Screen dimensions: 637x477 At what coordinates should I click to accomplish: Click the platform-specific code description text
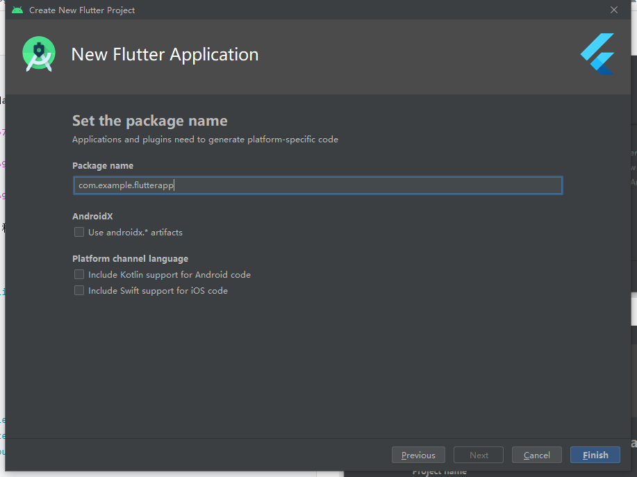(x=205, y=140)
